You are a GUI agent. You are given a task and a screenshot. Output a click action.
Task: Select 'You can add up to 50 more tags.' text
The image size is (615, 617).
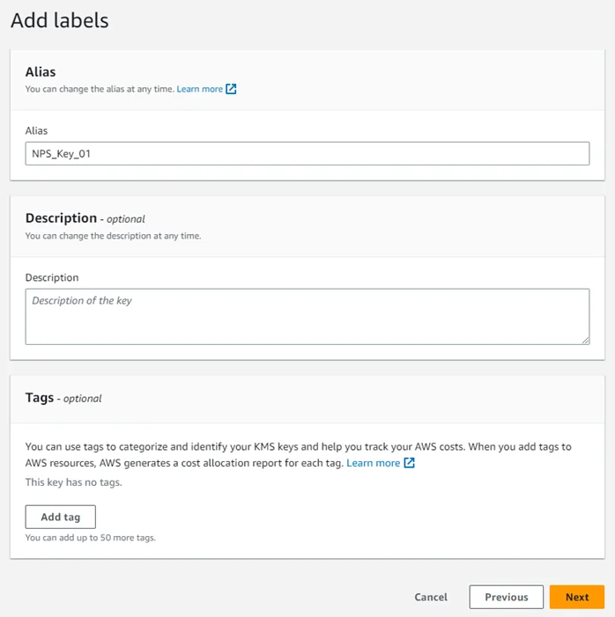click(x=91, y=538)
